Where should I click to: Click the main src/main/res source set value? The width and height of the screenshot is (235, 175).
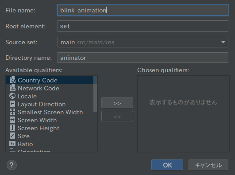(x=87, y=43)
